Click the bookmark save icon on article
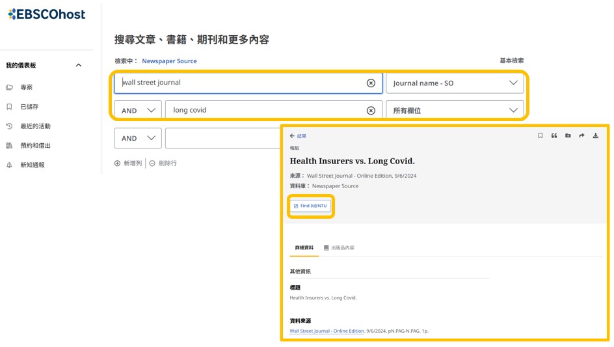This screenshot has height=347, width=614. click(540, 136)
